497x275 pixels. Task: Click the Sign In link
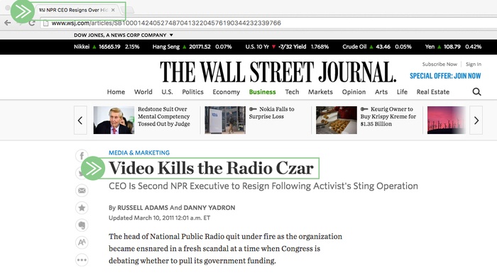coord(474,64)
